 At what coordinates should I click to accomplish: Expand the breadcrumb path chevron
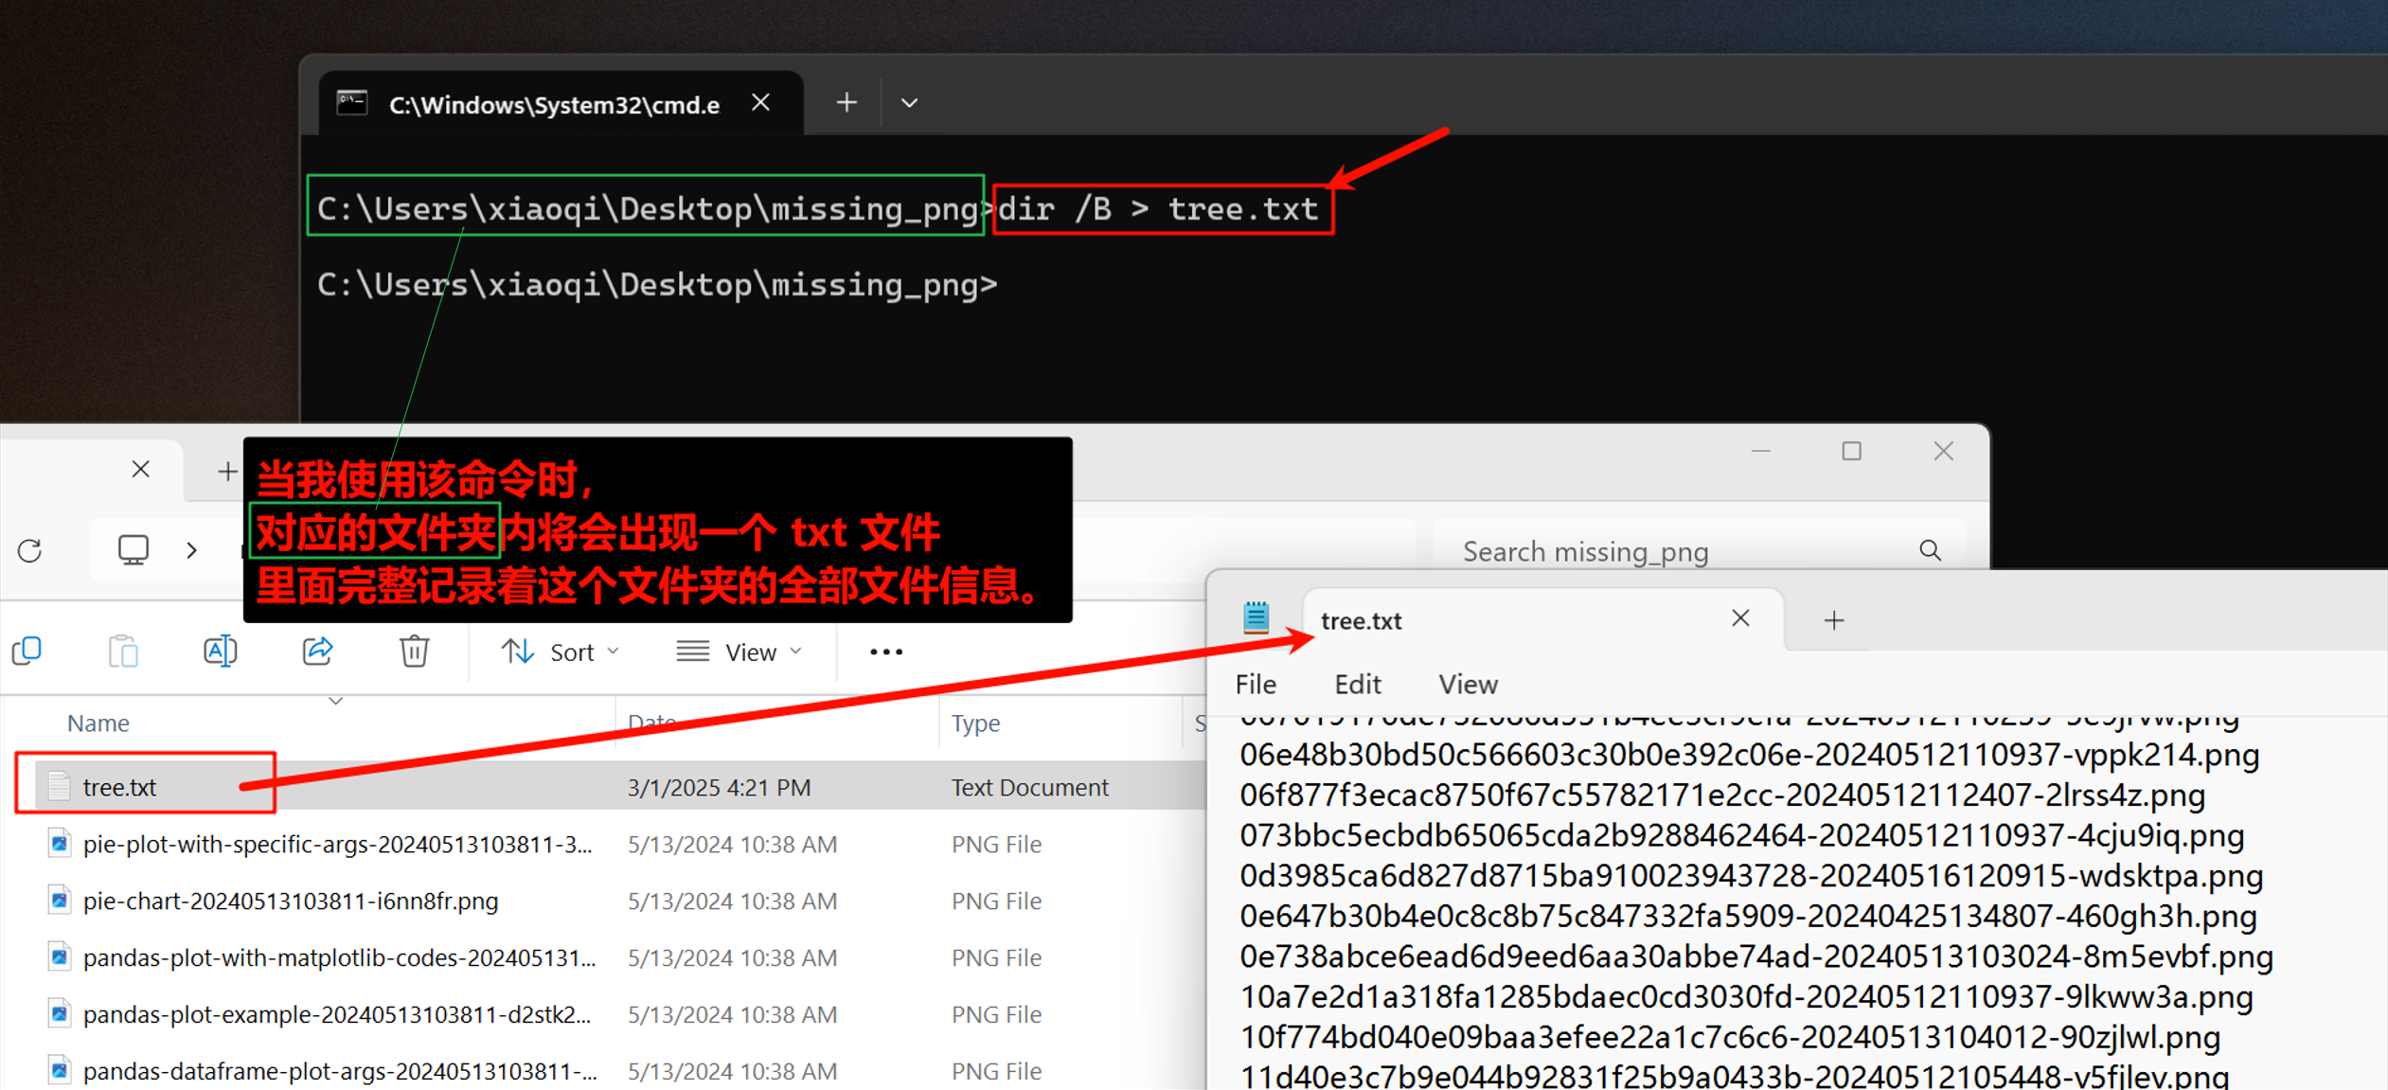(192, 550)
